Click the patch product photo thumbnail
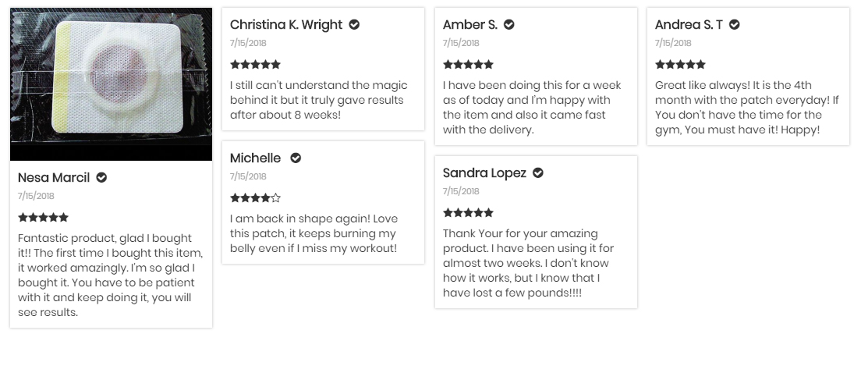Screen dimensions: 861x373 111,84
